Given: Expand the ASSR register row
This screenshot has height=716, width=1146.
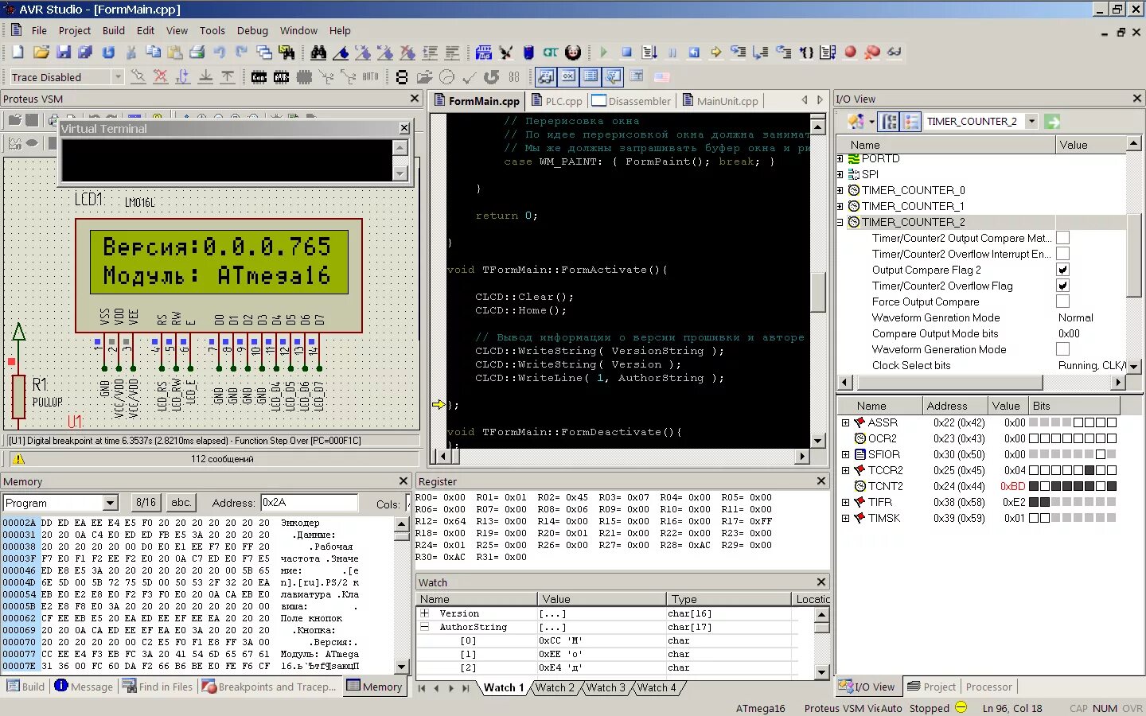Looking at the screenshot, I should [845, 422].
